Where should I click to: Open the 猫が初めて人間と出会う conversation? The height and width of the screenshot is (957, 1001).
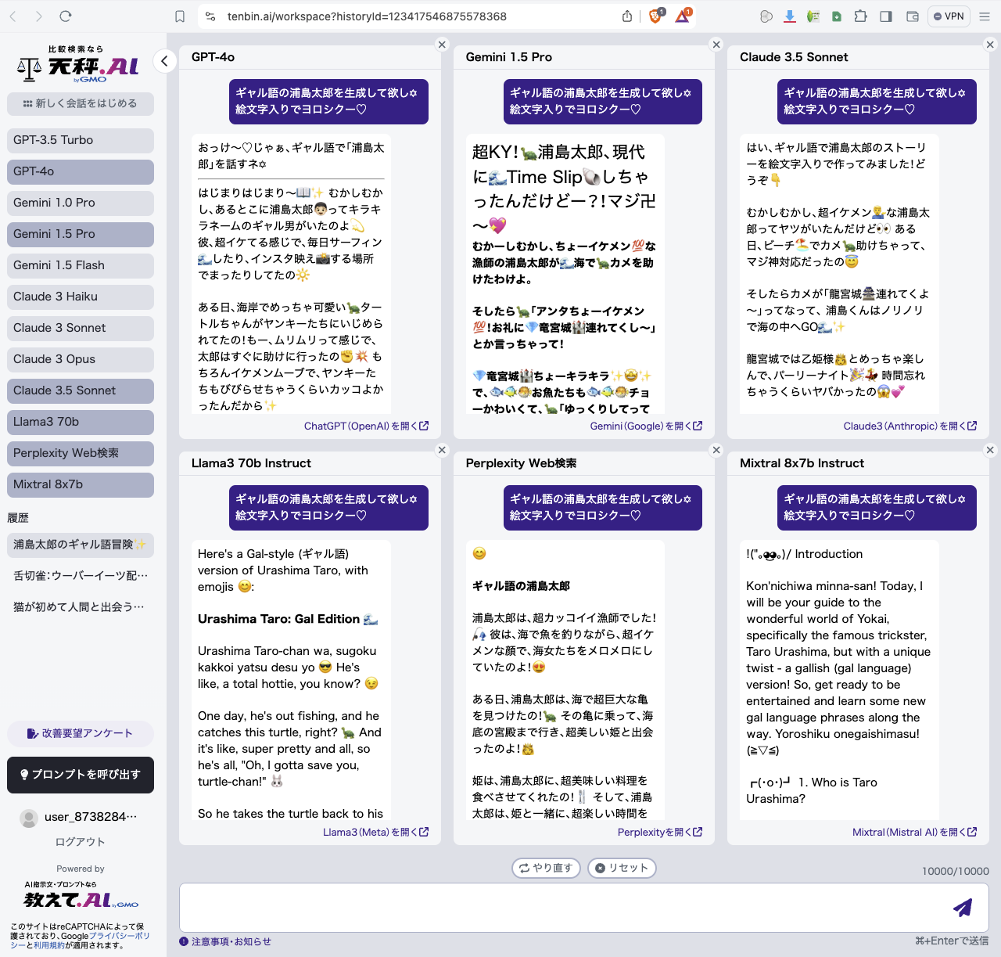[80, 606]
